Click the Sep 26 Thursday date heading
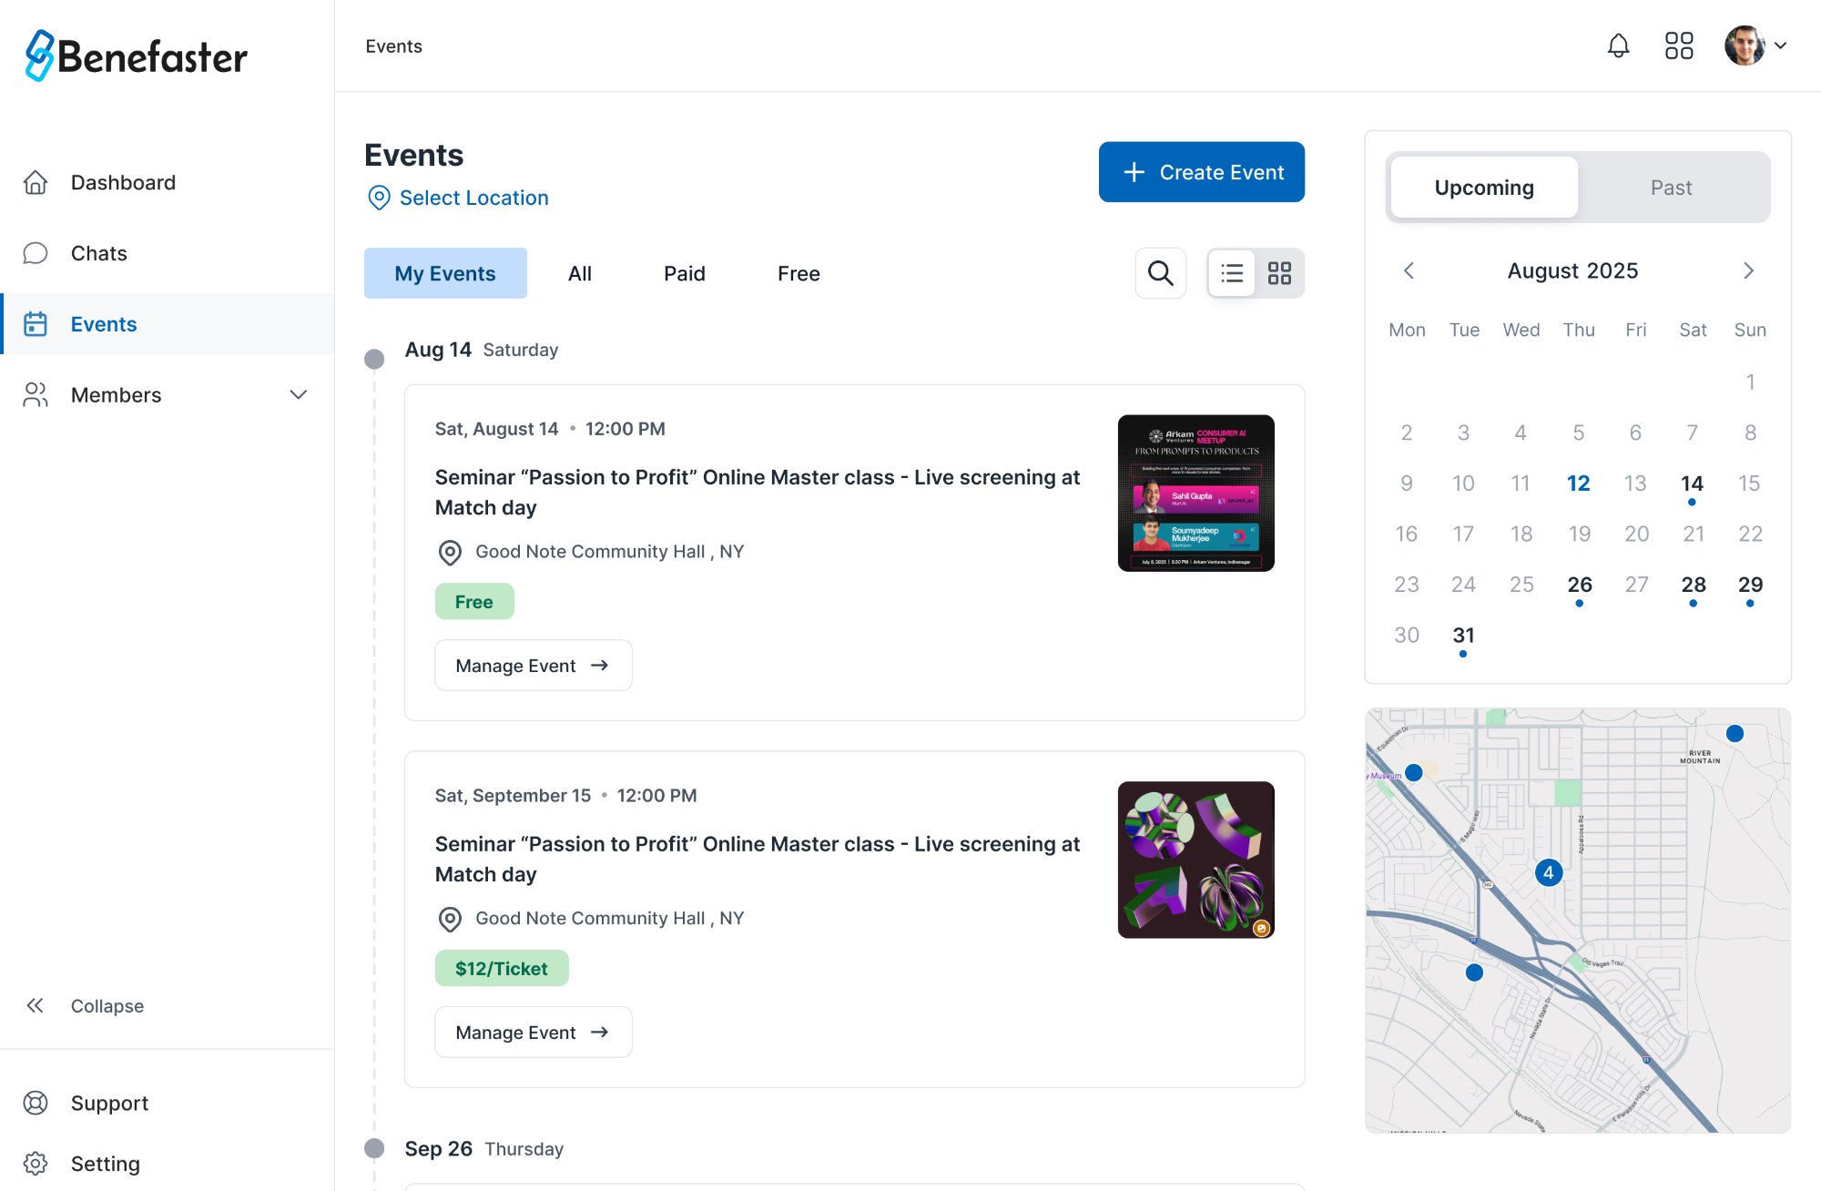1821x1191 pixels. [x=483, y=1148]
